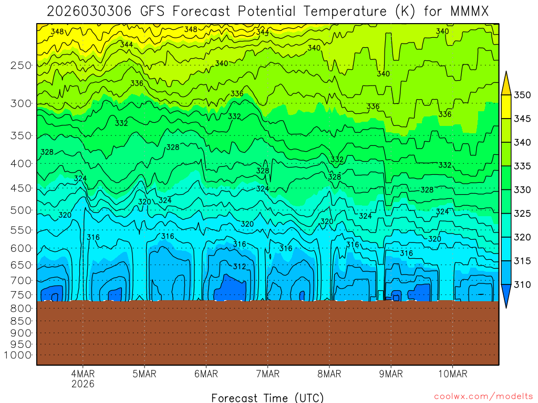Click the 750 pressure level label
538x403 pixels.
[x=21, y=295]
